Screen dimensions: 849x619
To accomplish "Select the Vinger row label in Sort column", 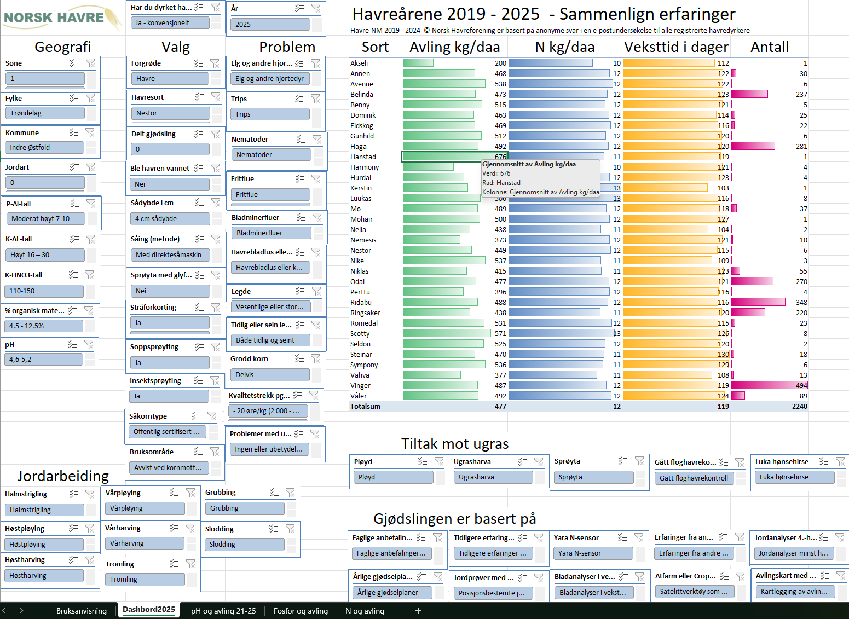I will [360, 386].
